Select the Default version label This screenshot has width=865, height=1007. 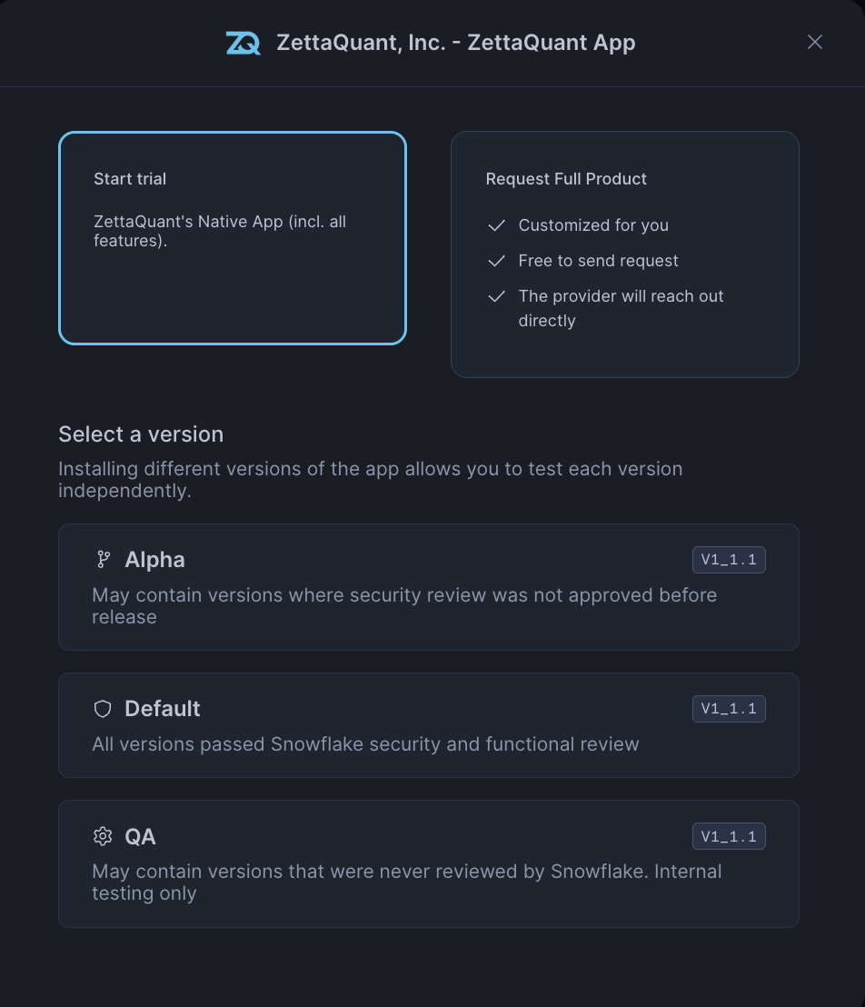[163, 709]
